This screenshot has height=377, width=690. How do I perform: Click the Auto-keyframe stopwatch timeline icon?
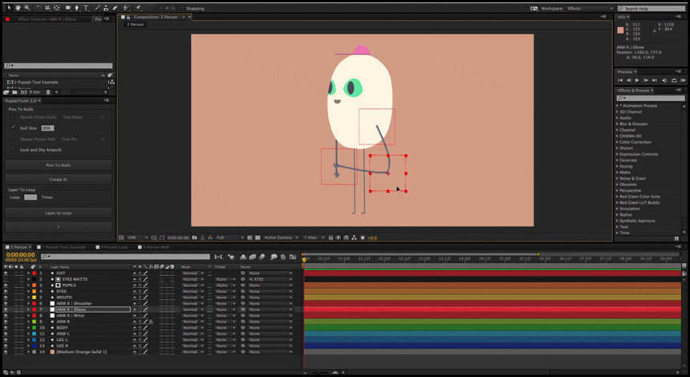click(283, 257)
